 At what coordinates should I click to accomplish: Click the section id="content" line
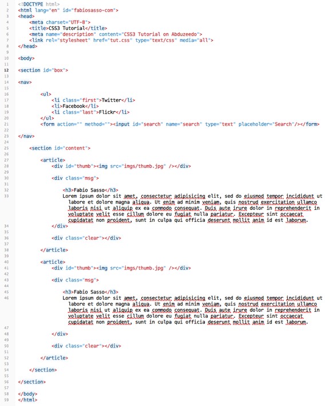60,148
